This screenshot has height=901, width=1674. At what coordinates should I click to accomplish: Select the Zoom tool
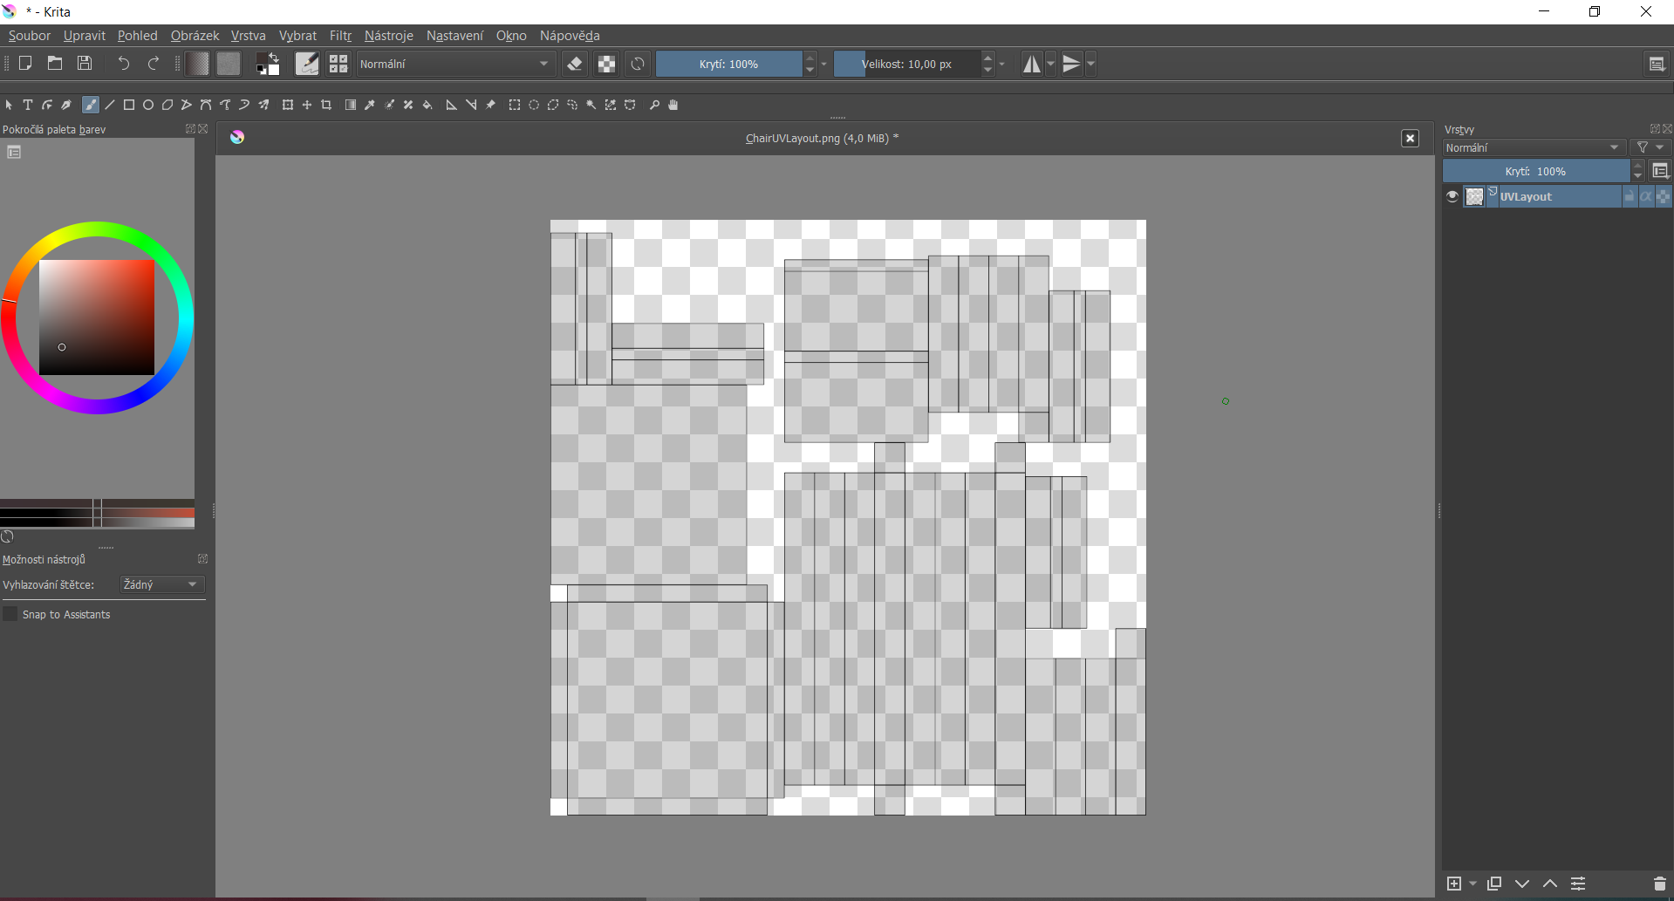pyautogui.click(x=654, y=105)
